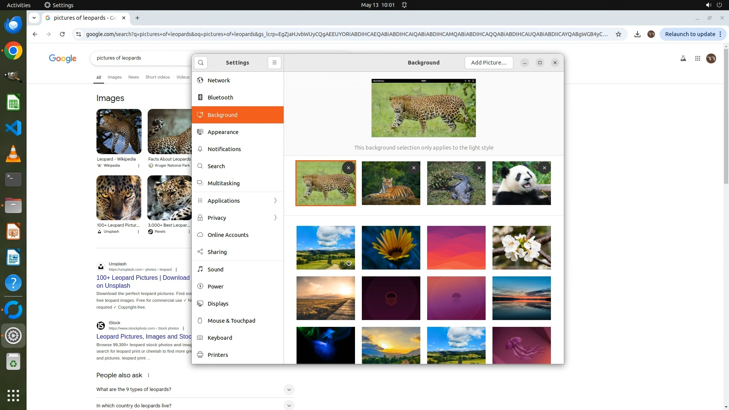Open the Settings hamburger menu
Viewport: 729px width, 410px height.
point(275,63)
